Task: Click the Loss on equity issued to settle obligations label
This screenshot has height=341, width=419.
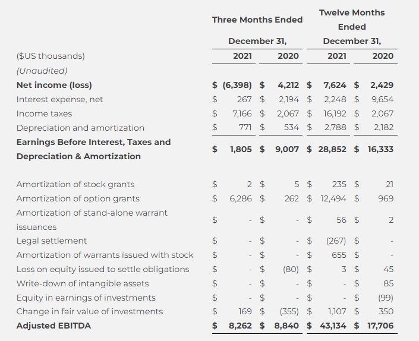Action: (103, 269)
